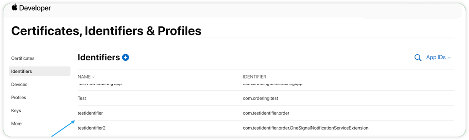Click the Apple logo icon
The height and width of the screenshot is (140, 469).
pos(15,7)
